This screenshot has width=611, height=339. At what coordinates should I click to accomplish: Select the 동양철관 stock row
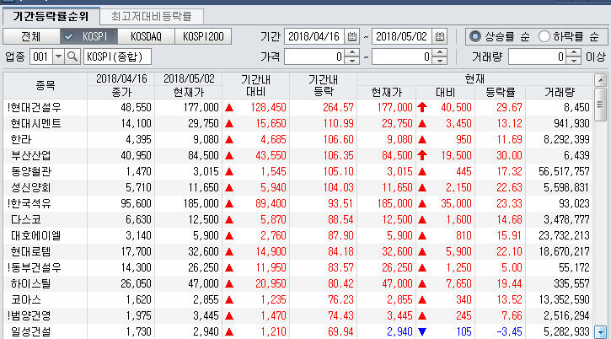click(x=298, y=171)
